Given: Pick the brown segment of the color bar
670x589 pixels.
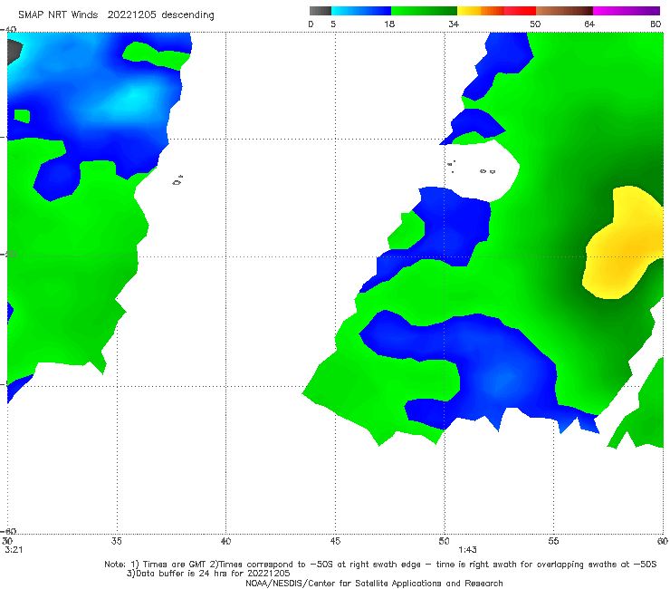Looking at the screenshot, I should coord(564,11).
